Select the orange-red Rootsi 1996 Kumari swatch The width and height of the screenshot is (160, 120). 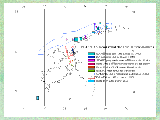click(x=91, y=67)
